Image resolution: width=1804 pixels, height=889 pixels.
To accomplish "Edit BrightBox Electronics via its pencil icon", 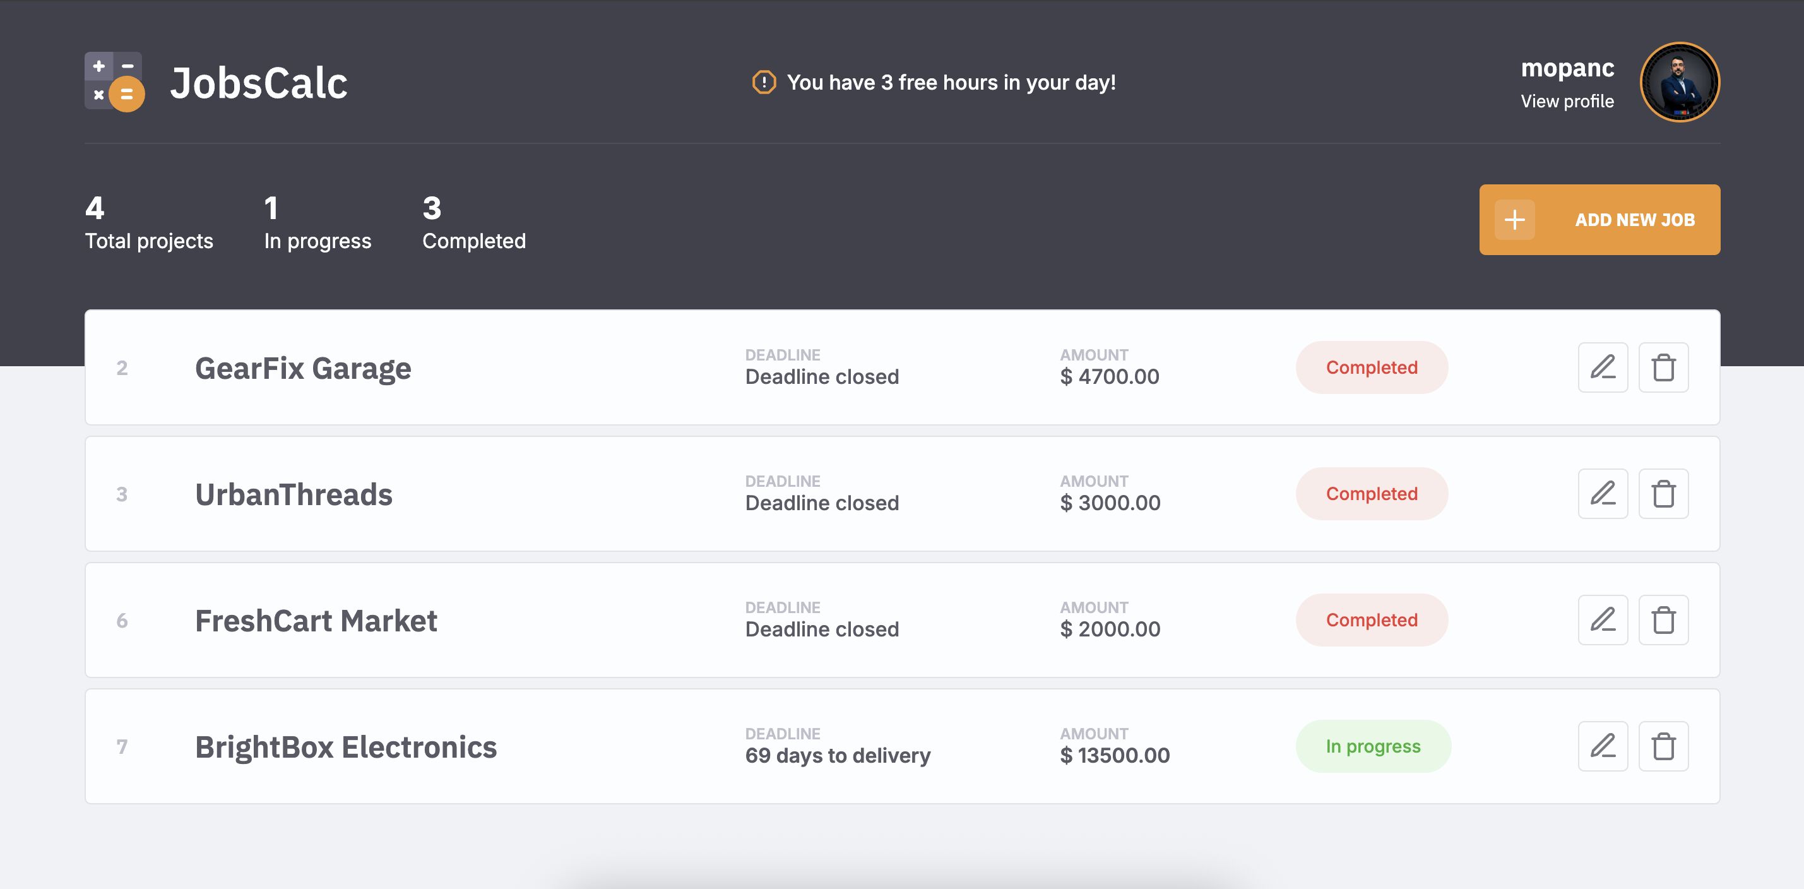I will pos(1603,746).
